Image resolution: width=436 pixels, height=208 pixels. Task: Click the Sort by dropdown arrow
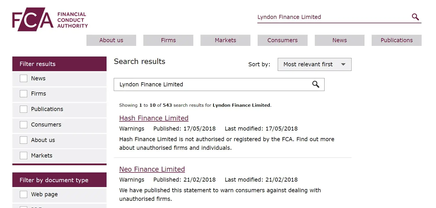pos(343,65)
